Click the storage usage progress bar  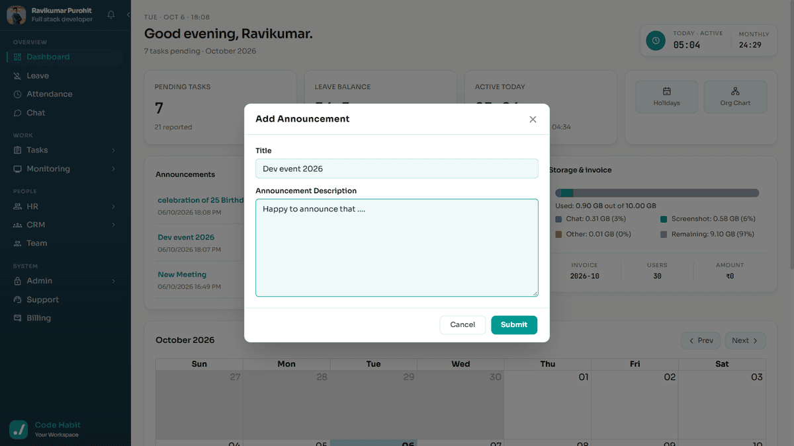(657, 193)
